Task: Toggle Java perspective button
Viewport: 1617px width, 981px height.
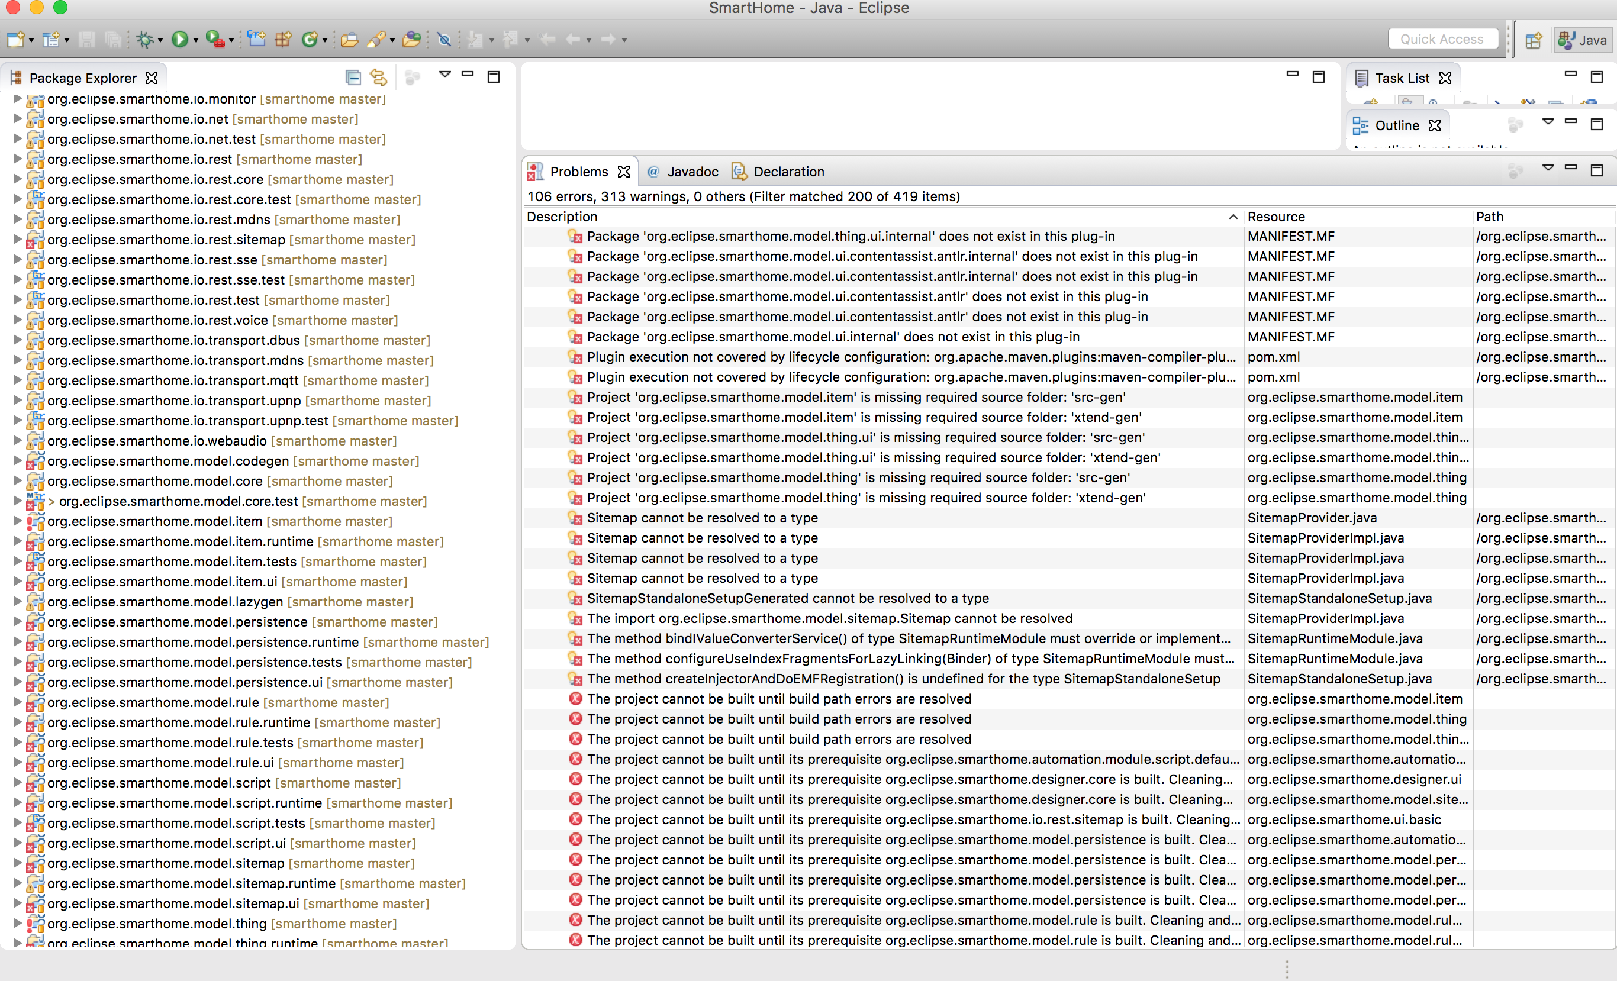Action: pyautogui.click(x=1582, y=40)
